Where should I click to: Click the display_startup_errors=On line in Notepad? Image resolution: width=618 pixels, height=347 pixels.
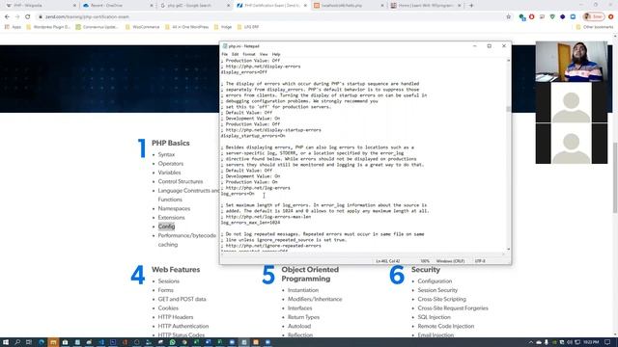click(x=253, y=136)
